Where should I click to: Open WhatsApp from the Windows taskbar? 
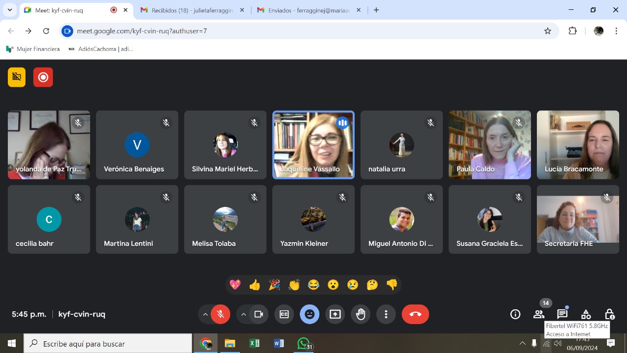[x=304, y=344]
